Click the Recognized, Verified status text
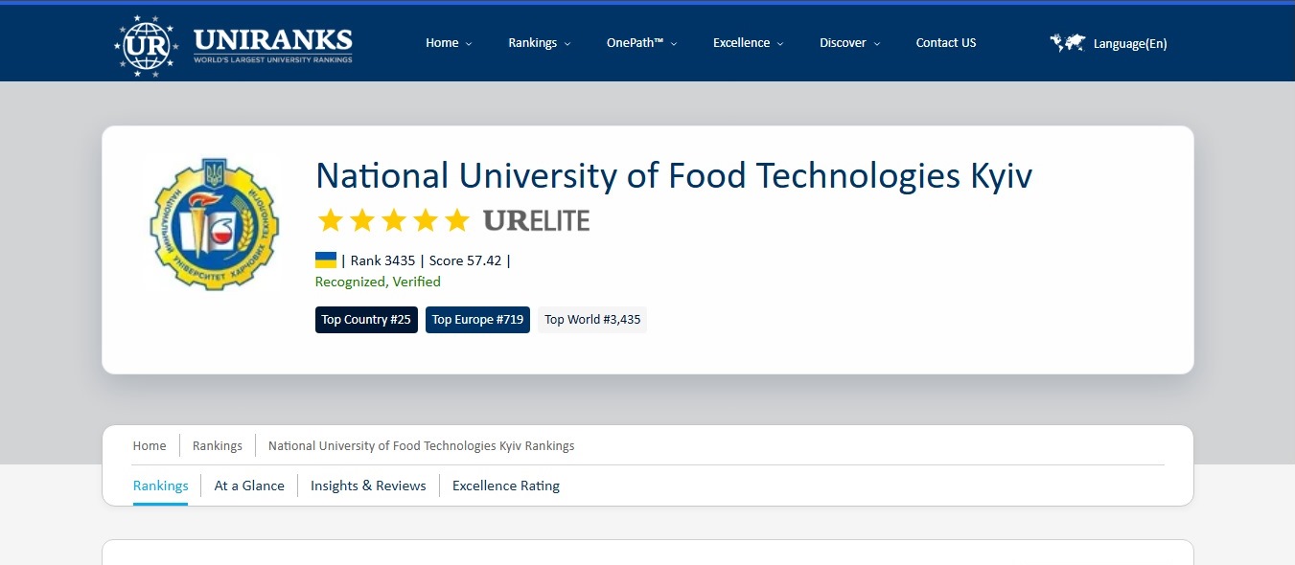 click(378, 282)
